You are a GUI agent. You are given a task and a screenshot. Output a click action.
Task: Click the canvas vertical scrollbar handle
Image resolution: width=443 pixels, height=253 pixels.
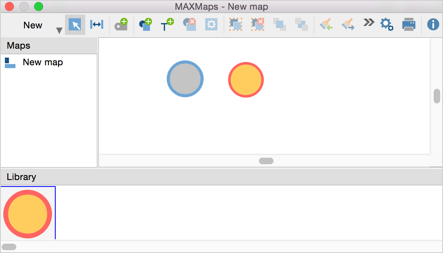click(x=437, y=96)
